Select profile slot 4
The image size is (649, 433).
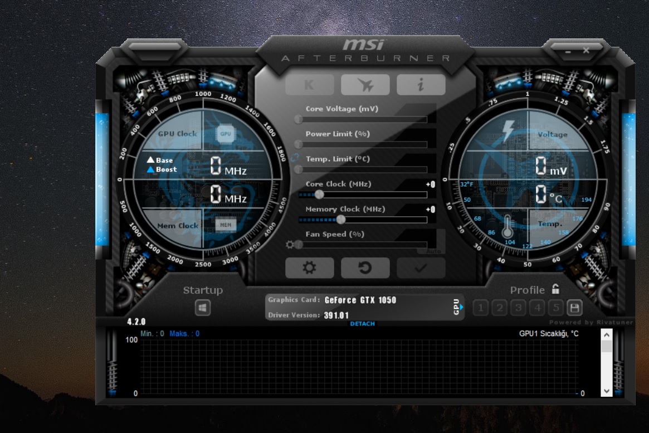click(537, 308)
